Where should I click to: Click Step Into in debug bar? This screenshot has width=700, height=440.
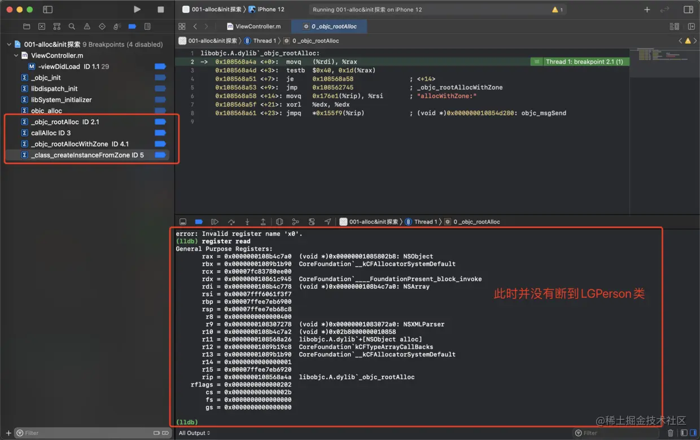(x=247, y=222)
